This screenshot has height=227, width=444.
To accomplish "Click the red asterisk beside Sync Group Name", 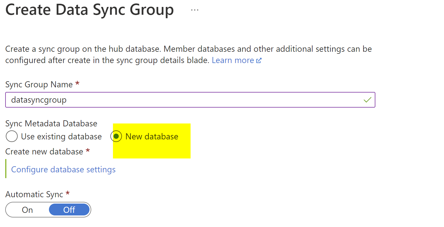I will pos(77,84).
